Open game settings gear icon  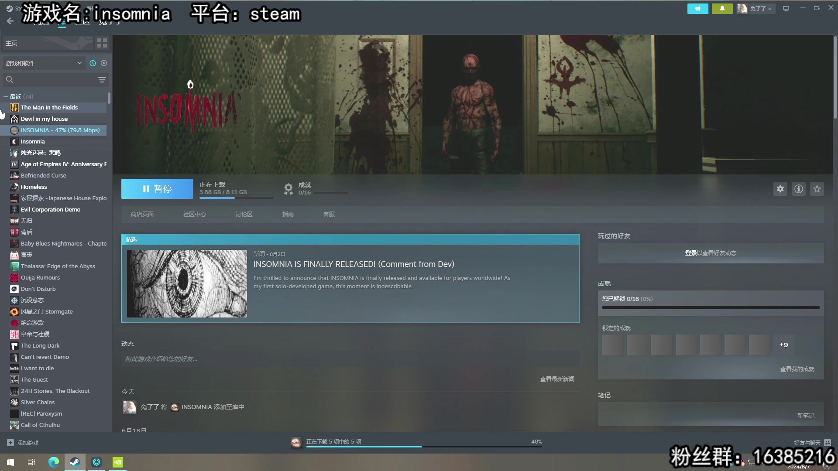[780, 189]
